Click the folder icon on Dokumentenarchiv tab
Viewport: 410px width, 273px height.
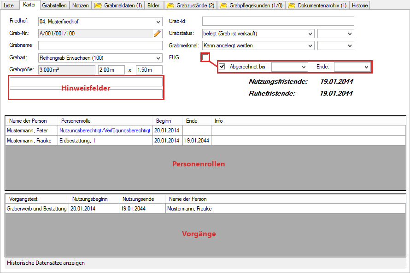point(291,6)
